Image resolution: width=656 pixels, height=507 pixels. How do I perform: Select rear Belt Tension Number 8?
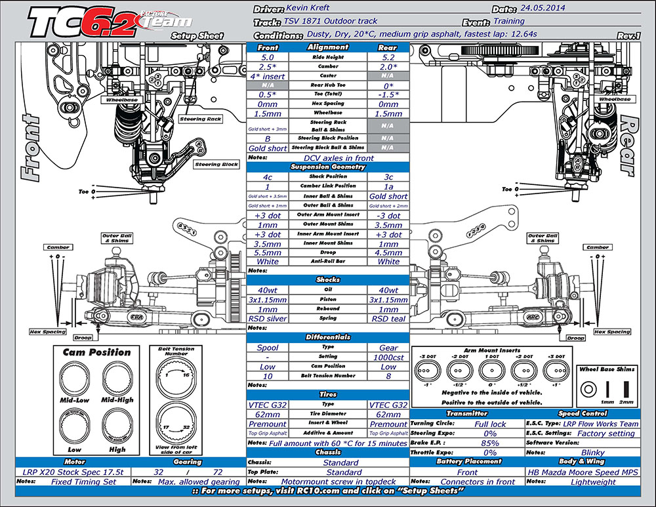(388, 376)
